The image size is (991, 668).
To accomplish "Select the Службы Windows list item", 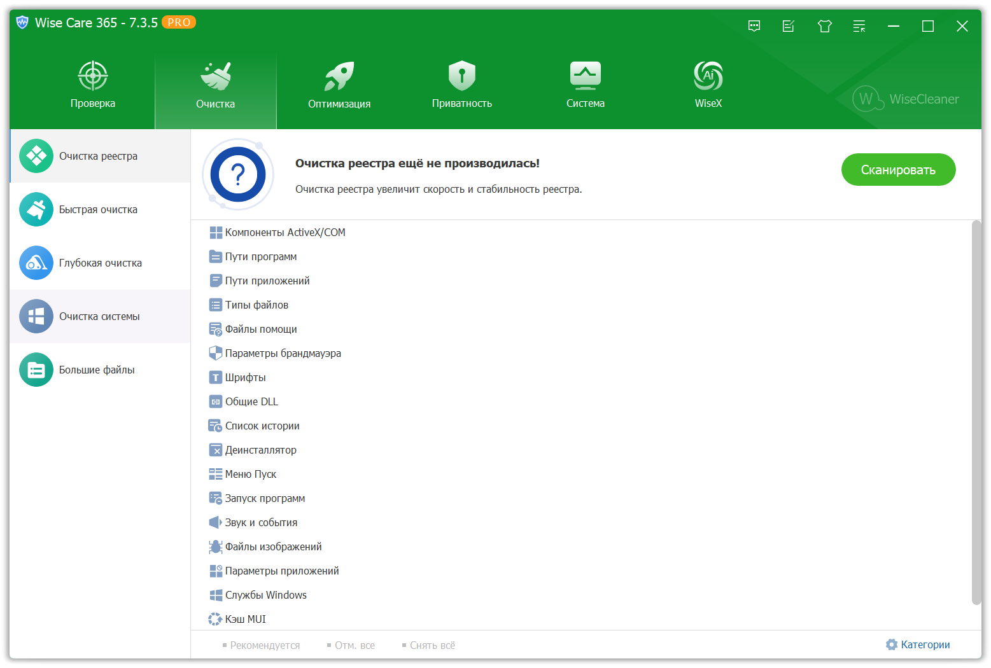I will pos(265,595).
